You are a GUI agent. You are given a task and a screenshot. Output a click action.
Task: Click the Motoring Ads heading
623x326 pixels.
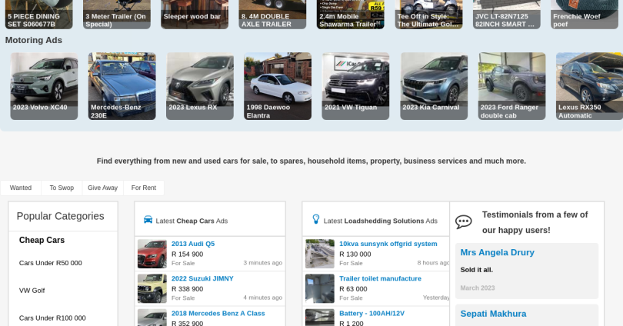(x=33, y=40)
